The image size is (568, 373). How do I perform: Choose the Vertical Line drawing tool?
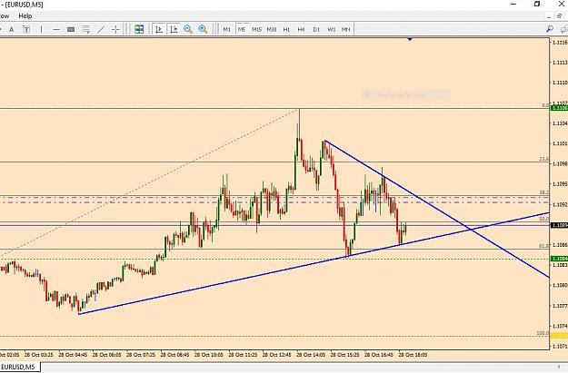tap(41, 29)
